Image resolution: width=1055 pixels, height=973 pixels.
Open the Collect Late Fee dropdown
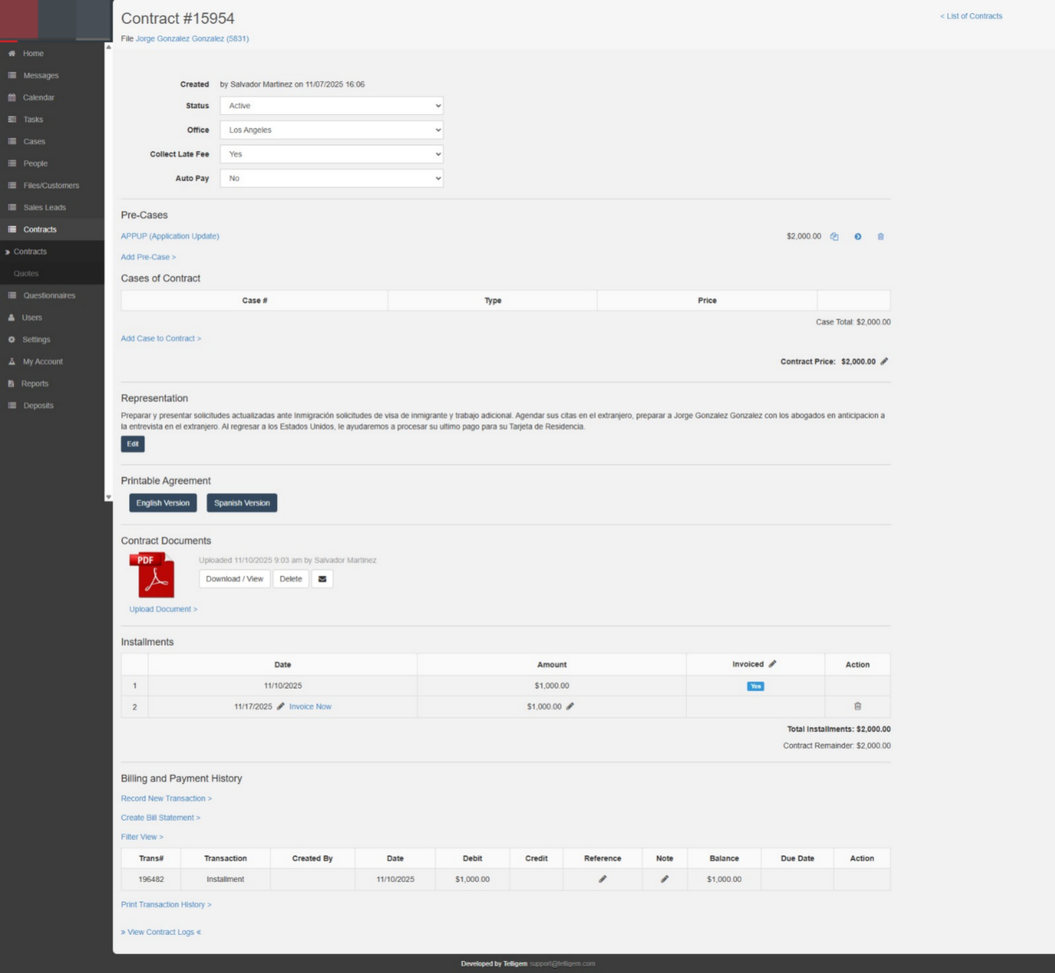pos(331,154)
